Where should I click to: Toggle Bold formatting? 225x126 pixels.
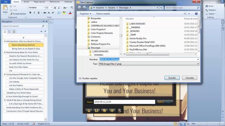(30, 13)
